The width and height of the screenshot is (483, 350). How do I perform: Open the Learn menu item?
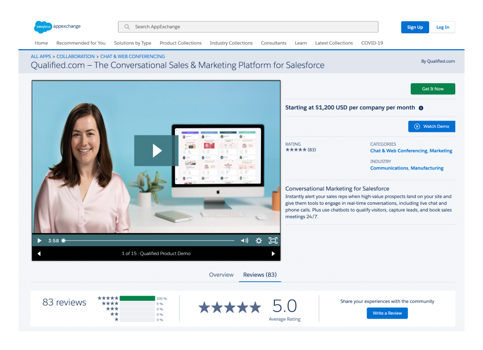click(x=300, y=43)
